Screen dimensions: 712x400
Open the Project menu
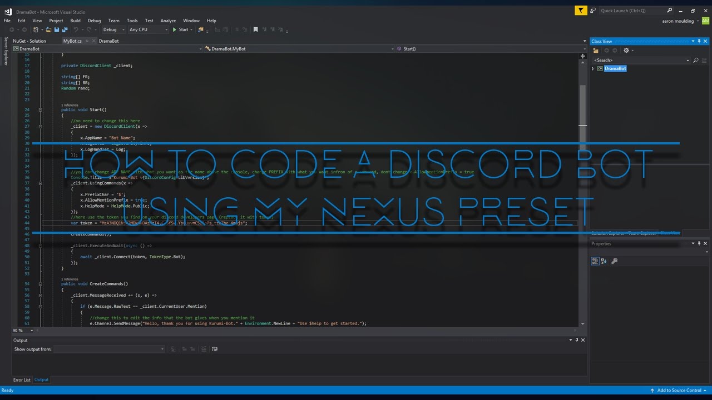pos(56,21)
